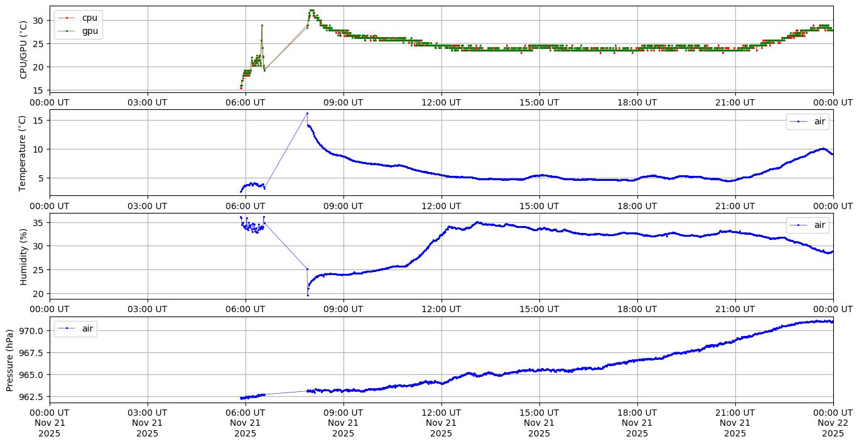Click the 12:00 UT Nov 21 bottom tick label
Viewport: 859px width, 444px height.
coord(441,423)
